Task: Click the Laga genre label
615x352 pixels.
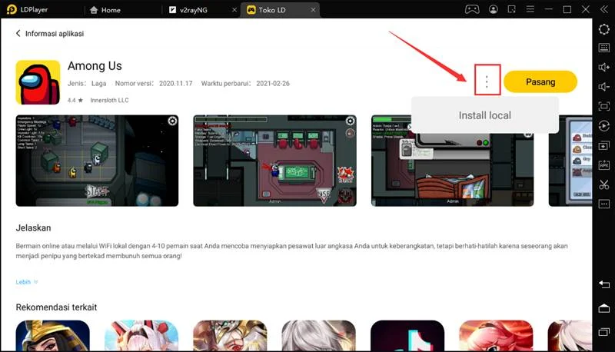Action: coord(99,84)
